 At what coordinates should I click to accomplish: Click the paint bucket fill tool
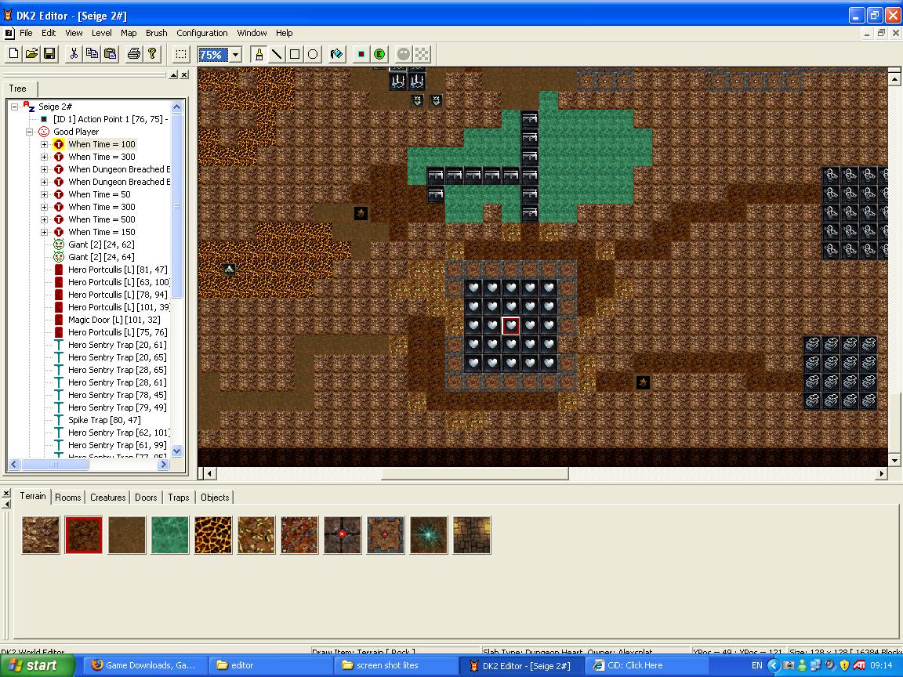[x=337, y=54]
